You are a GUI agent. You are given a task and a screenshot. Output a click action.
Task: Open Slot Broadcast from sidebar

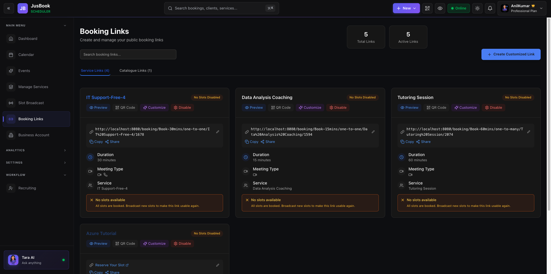31,103
